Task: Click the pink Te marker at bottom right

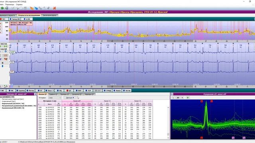Action: 244,138
